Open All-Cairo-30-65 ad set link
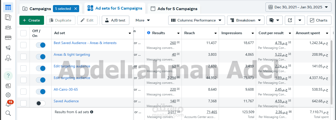 click(x=66, y=89)
